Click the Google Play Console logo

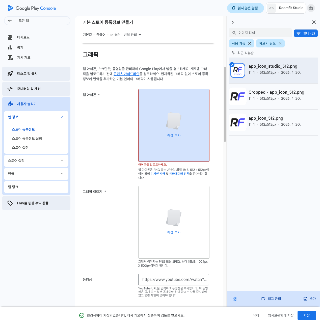[32, 8]
